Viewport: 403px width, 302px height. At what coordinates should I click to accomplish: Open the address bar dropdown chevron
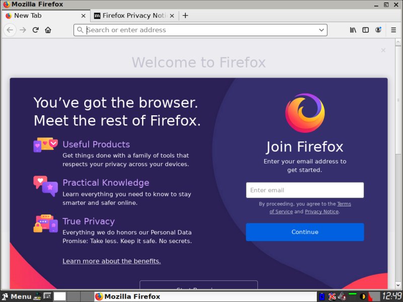click(x=321, y=30)
